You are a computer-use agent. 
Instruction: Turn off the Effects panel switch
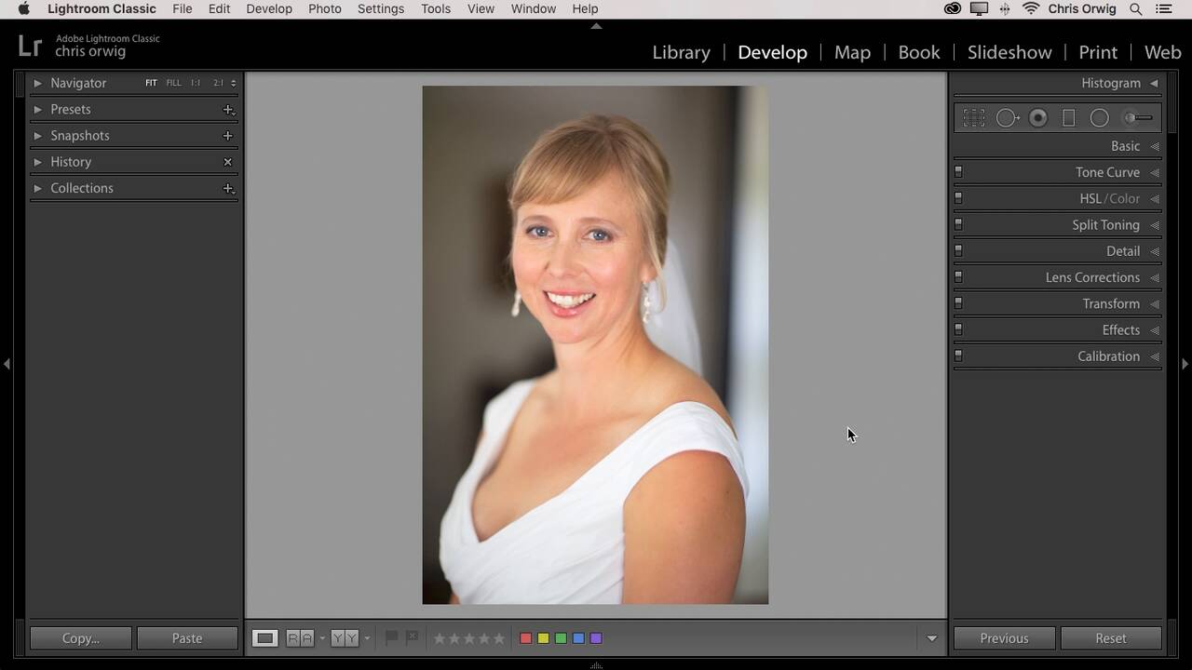coord(958,329)
